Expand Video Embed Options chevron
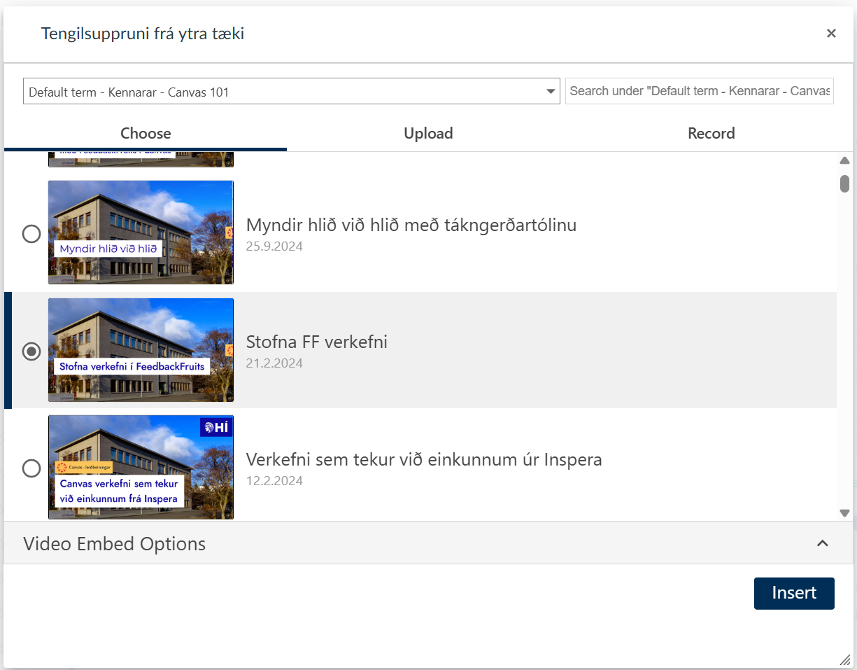This screenshot has height=670, width=857. 823,543
